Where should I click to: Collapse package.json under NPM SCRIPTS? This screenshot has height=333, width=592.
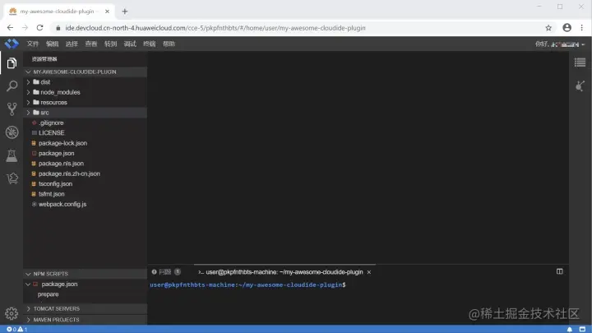coord(28,284)
